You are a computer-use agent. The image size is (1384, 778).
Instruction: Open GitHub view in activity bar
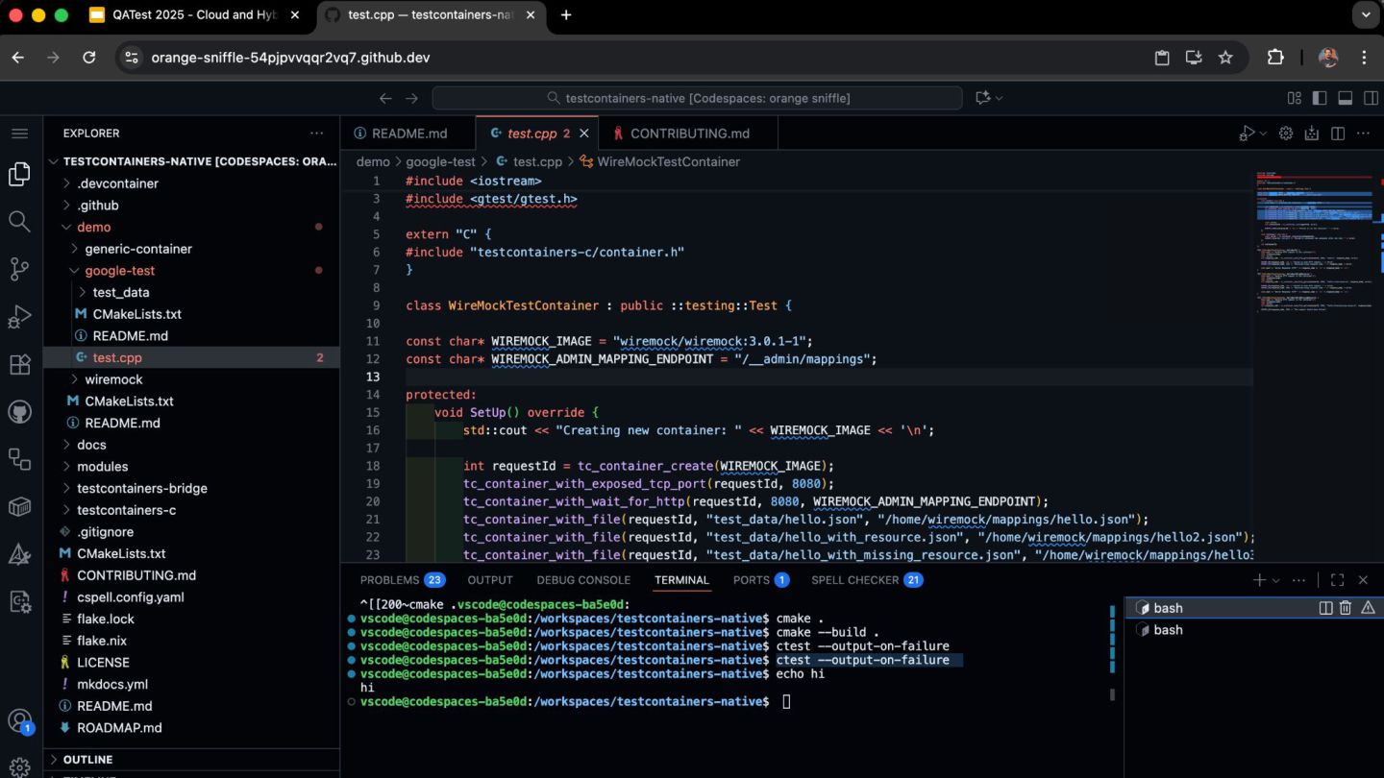click(19, 412)
